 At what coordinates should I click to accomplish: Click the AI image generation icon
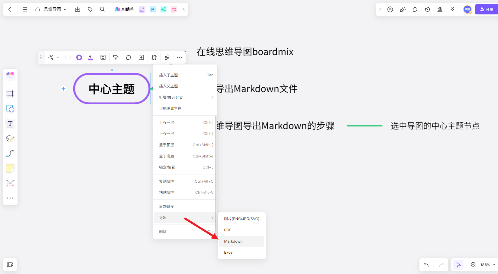coord(142,9)
